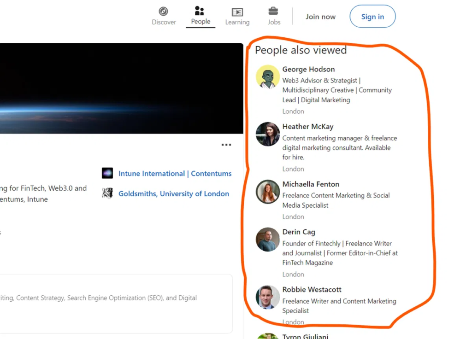Select the Discover compass icon

[x=164, y=12]
